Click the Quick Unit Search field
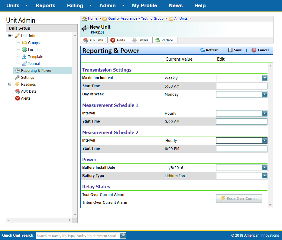Image resolution: width=282 pixels, height=240 pixels. 77,236
